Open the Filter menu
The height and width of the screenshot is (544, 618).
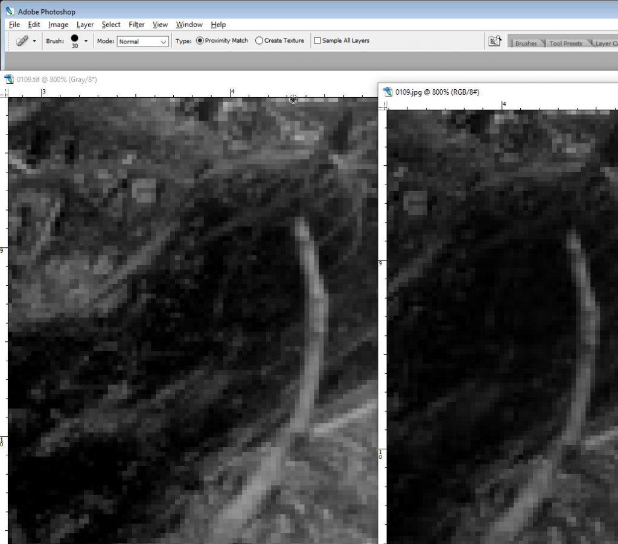[x=136, y=25]
